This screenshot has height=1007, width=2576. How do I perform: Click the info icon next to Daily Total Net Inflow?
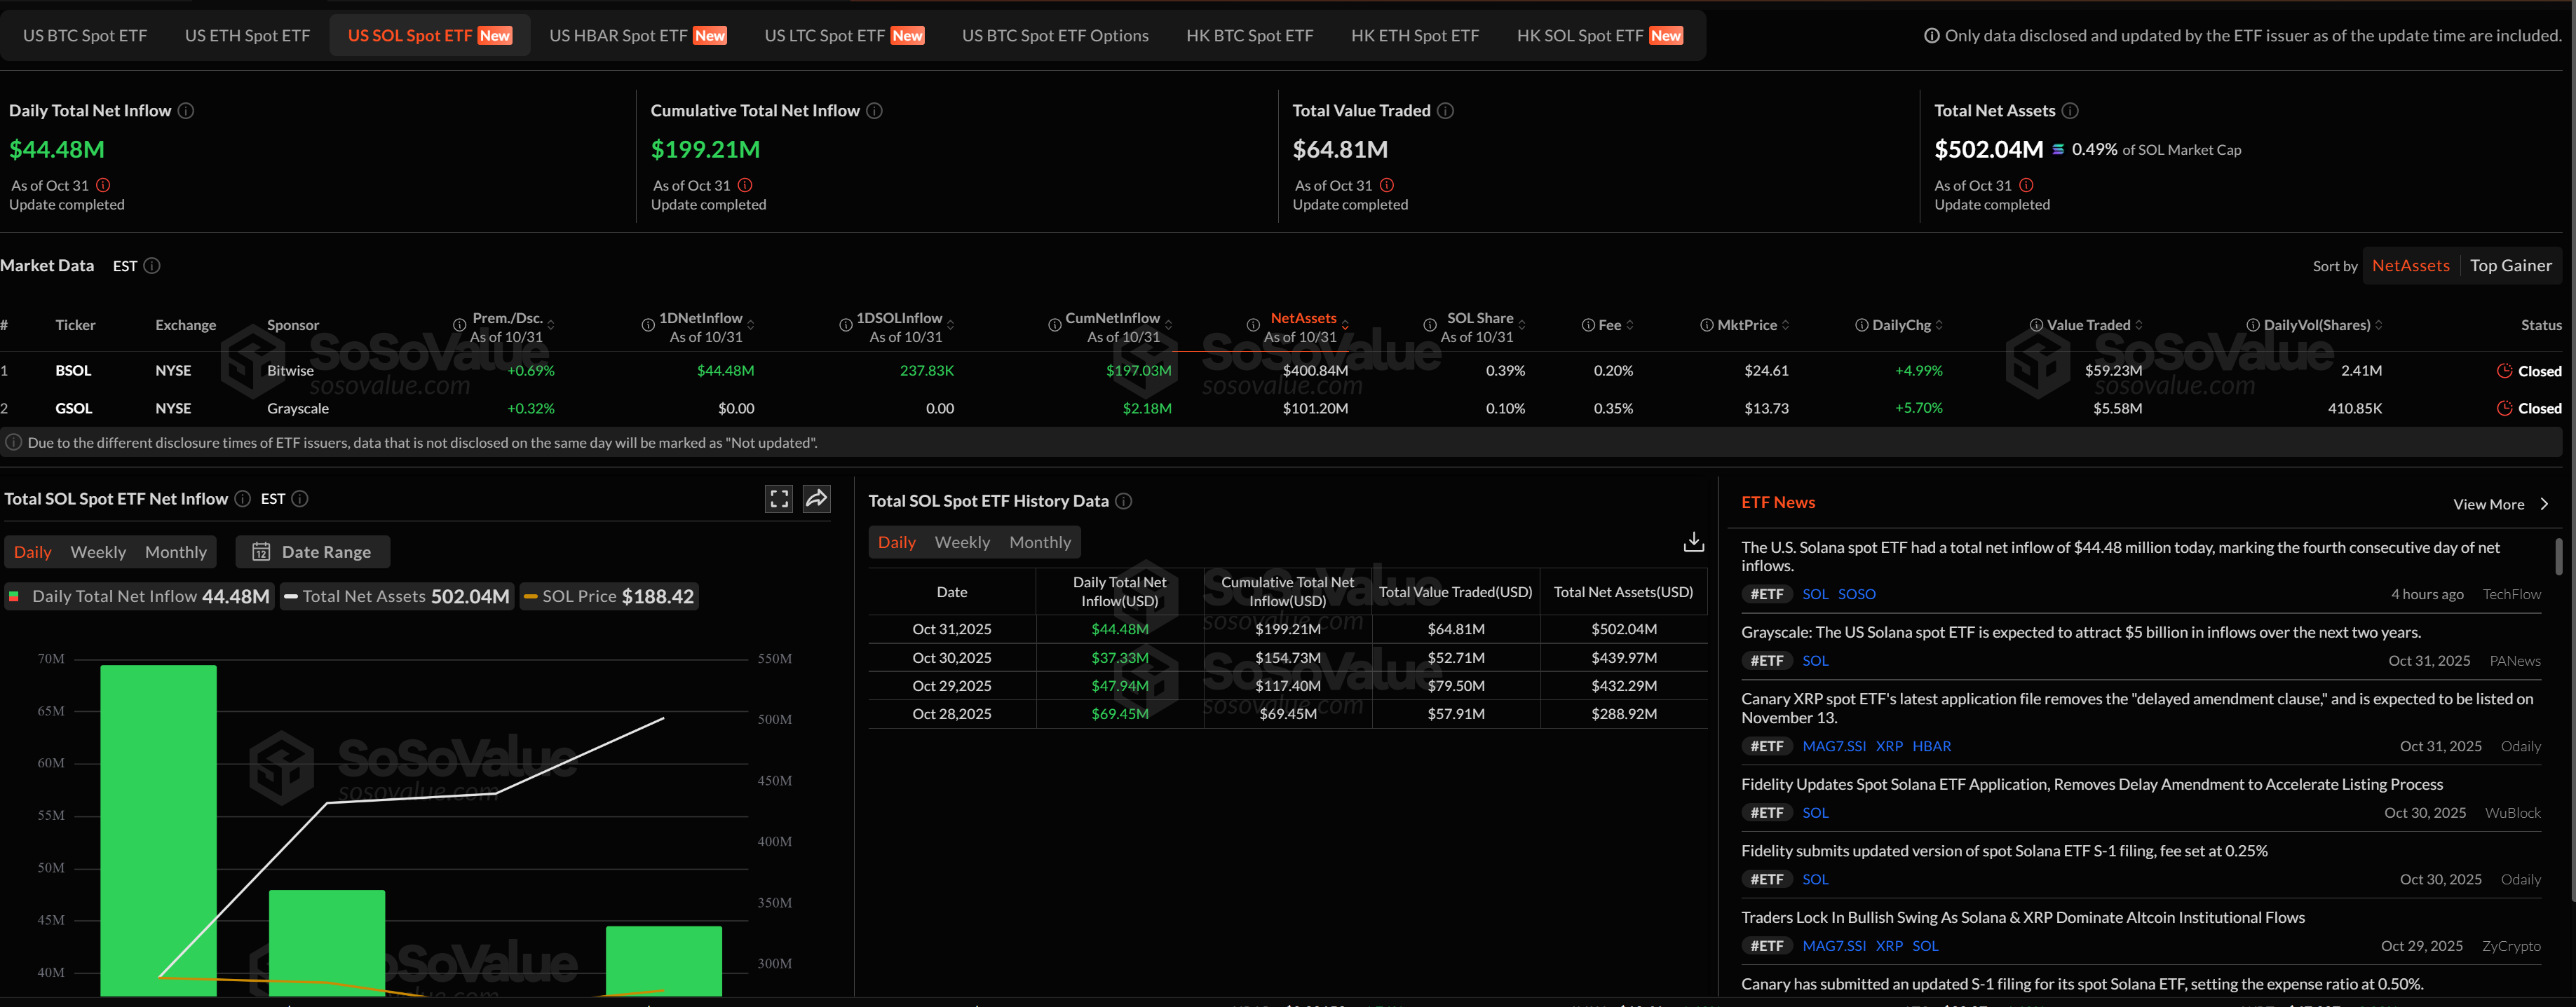pyautogui.click(x=186, y=111)
